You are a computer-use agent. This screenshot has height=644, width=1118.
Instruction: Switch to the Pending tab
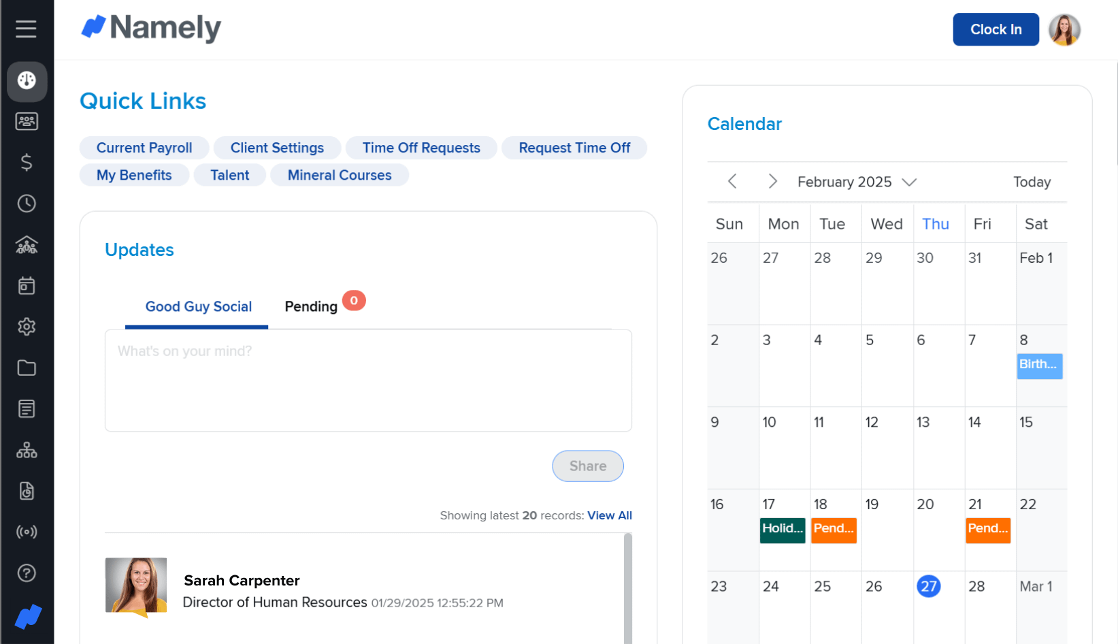(311, 306)
